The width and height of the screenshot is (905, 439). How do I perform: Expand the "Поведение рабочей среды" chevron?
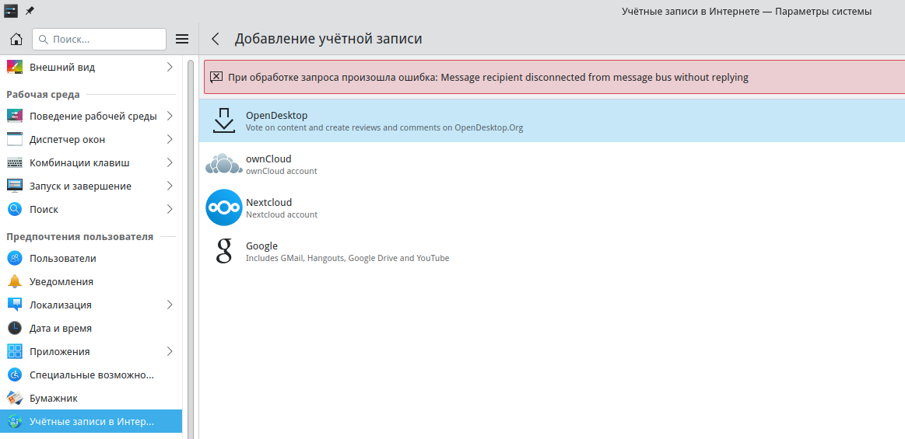point(170,116)
